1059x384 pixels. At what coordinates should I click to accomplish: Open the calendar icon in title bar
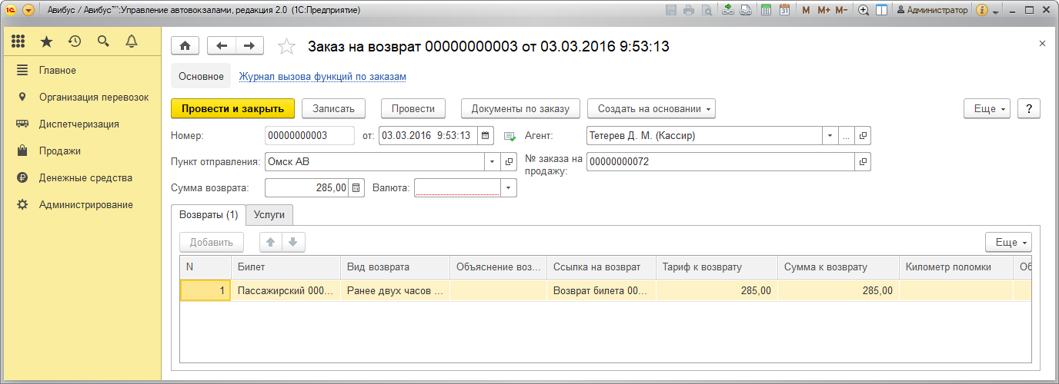(784, 11)
